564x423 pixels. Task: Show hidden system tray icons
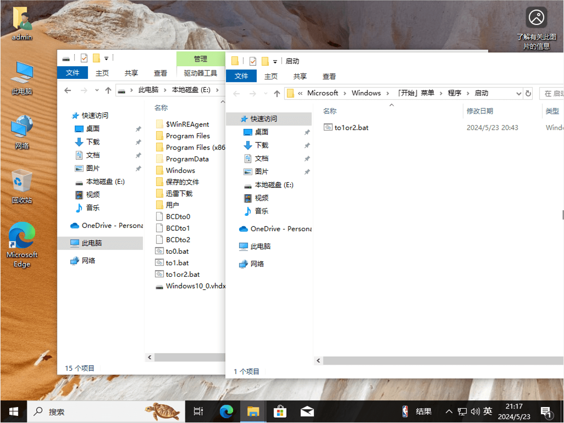click(x=449, y=412)
